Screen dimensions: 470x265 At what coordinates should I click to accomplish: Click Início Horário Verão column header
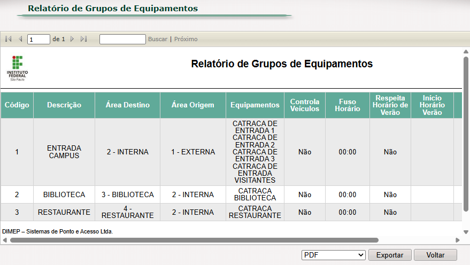(432, 105)
